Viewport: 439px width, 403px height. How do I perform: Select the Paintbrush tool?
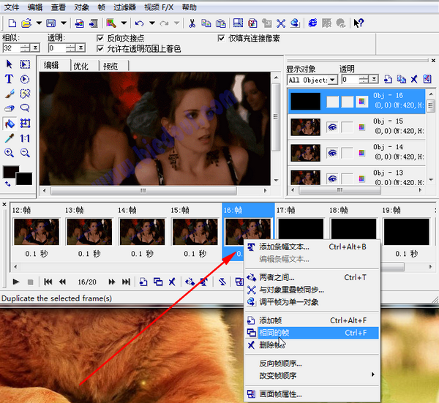pyautogui.click(x=10, y=94)
